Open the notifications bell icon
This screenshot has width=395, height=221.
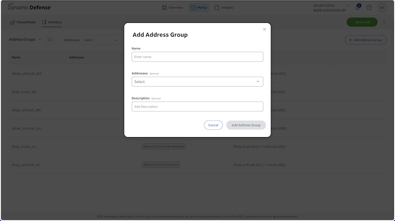click(x=357, y=7)
